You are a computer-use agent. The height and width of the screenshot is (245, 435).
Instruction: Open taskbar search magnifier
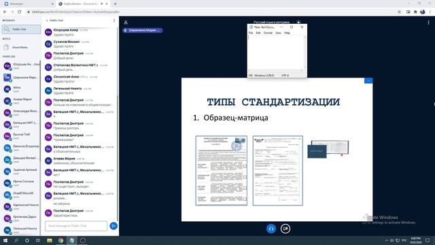click(16, 240)
